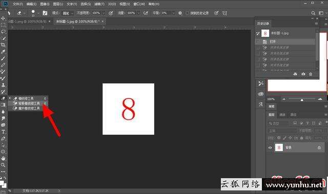This screenshot has width=328, height=194.
Task: Toggle airbrush build-up button
Action: (146, 13)
